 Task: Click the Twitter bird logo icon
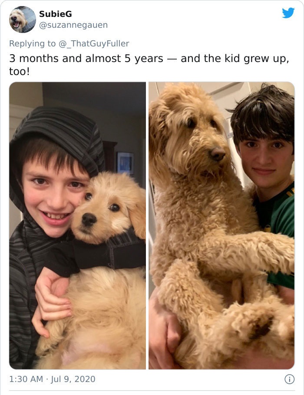(288, 13)
